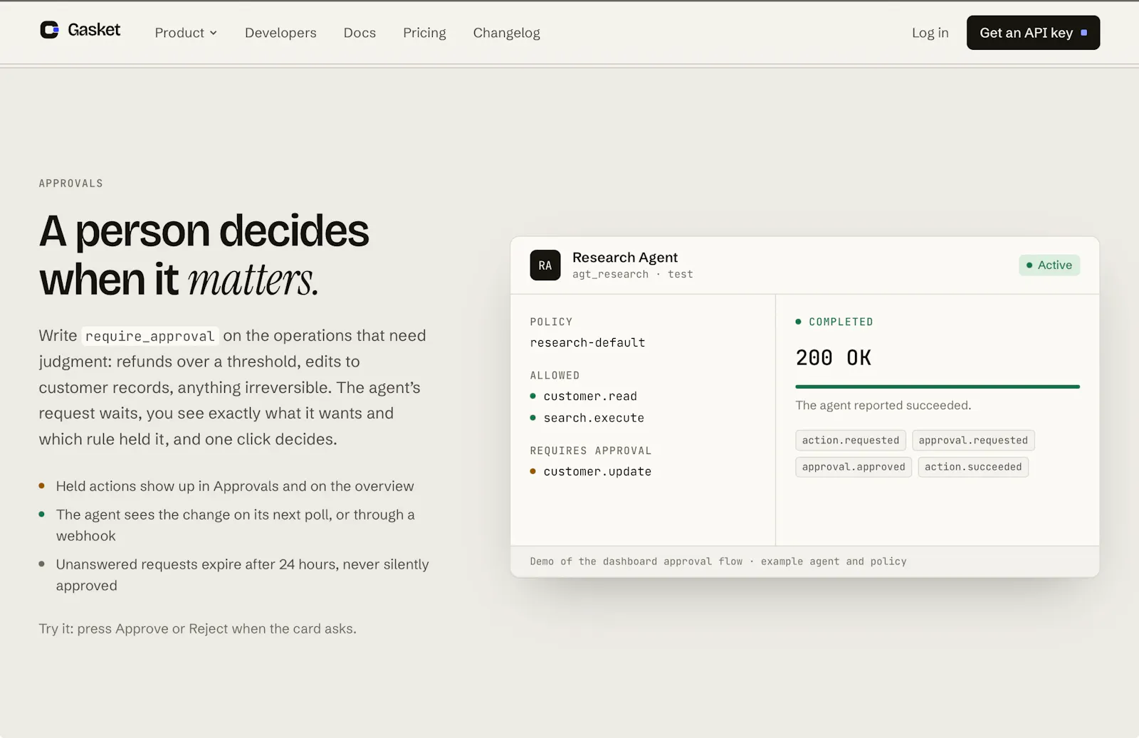This screenshot has height=738, width=1139.
Task: Click the approval.approved event tag
Action: (x=854, y=467)
